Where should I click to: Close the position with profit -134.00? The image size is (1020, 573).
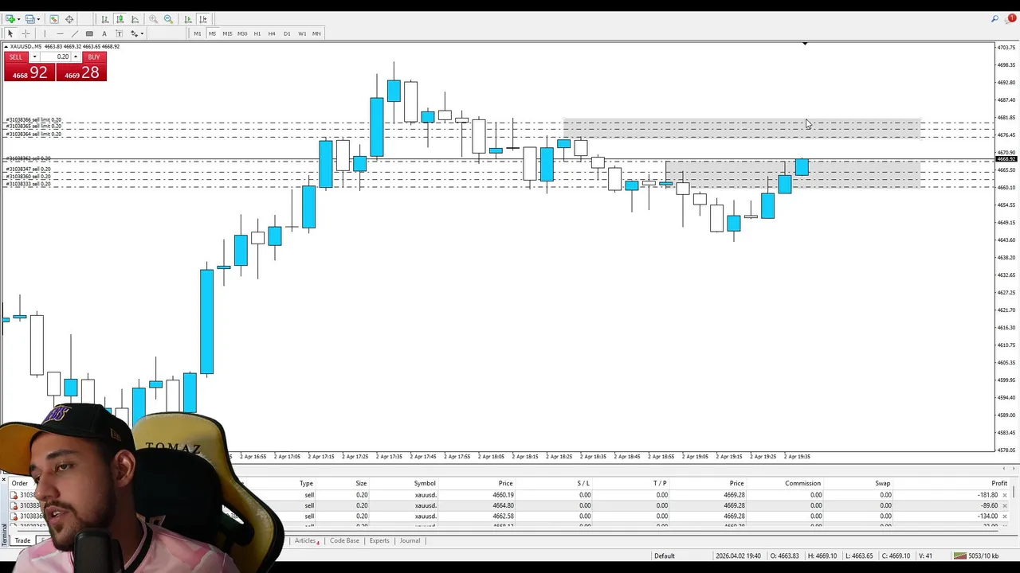[1005, 516]
